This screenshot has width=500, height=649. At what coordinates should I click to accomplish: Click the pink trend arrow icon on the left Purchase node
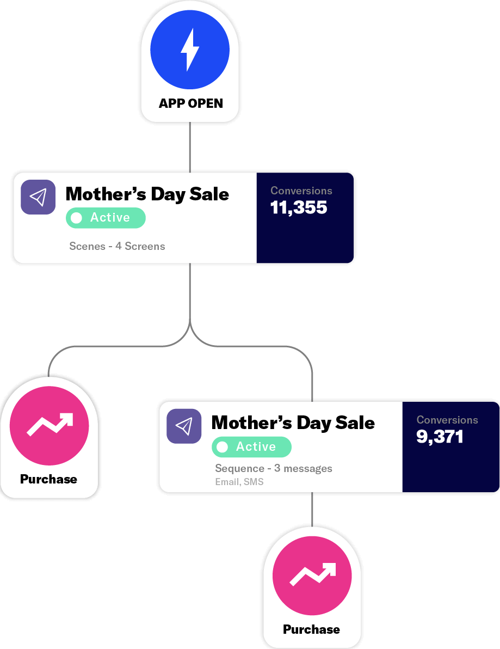pyautogui.click(x=50, y=426)
